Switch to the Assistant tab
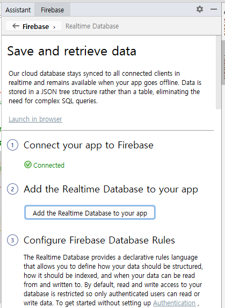This screenshot has height=308, width=225. point(18,10)
